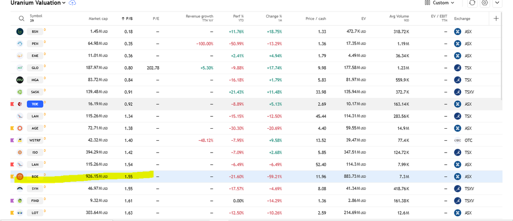Expand the chevron at the top-right corner
The height and width of the screenshot is (221, 513).
[x=497, y=3]
